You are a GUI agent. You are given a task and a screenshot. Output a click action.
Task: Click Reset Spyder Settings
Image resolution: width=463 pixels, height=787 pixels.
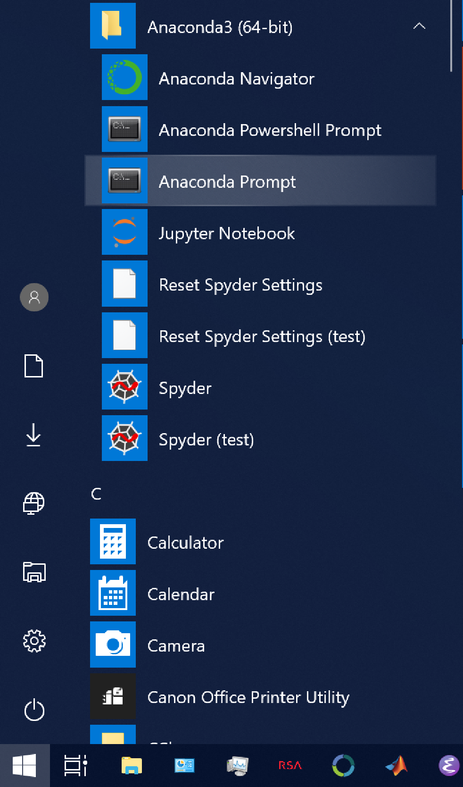pyautogui.click(x=260, y=284)
